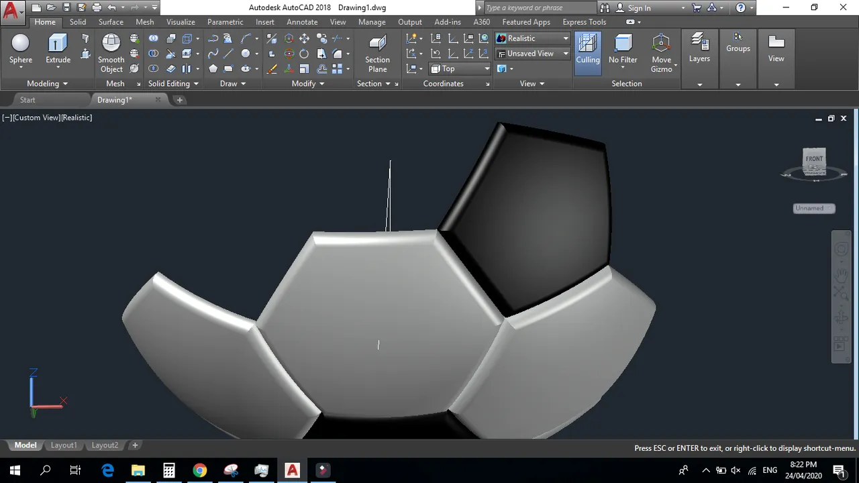This screenshot has width=859, height=483.
Task: Open Calculator from the taskbar
Action: coord(169,470)
